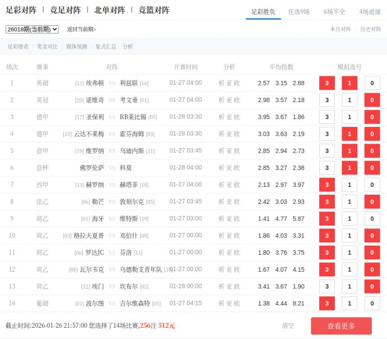Open the 本月对阵 link
Image resolution: width=387 pixels, height=339 pixels.
[340, 29]
